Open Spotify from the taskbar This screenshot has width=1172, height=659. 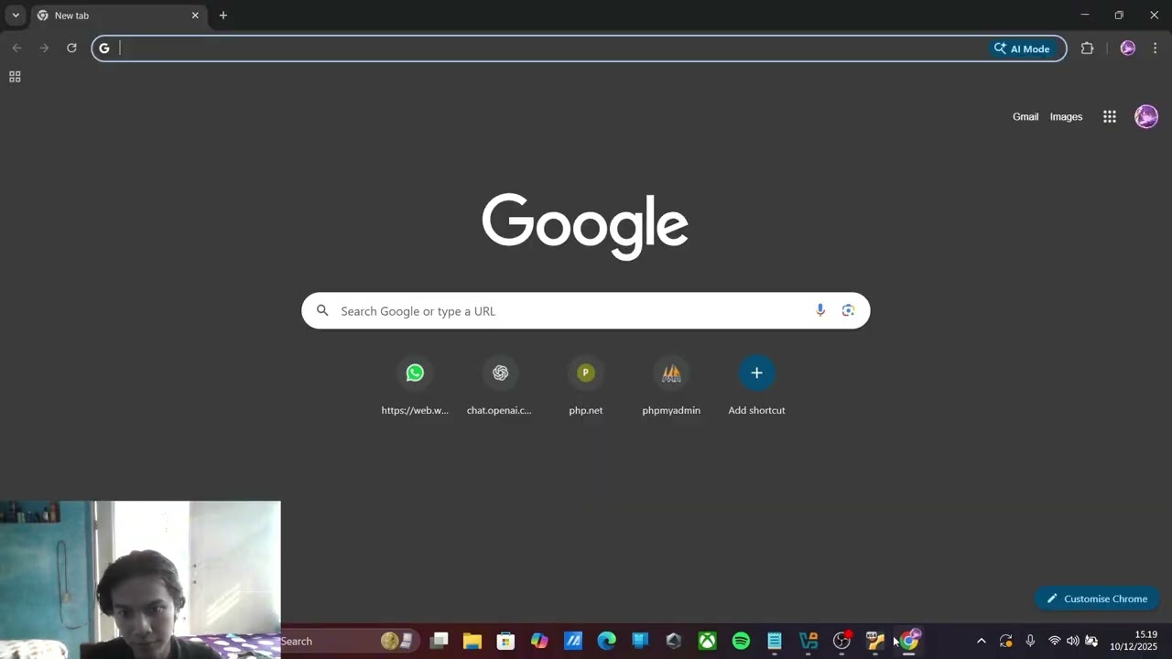point(741,641)
